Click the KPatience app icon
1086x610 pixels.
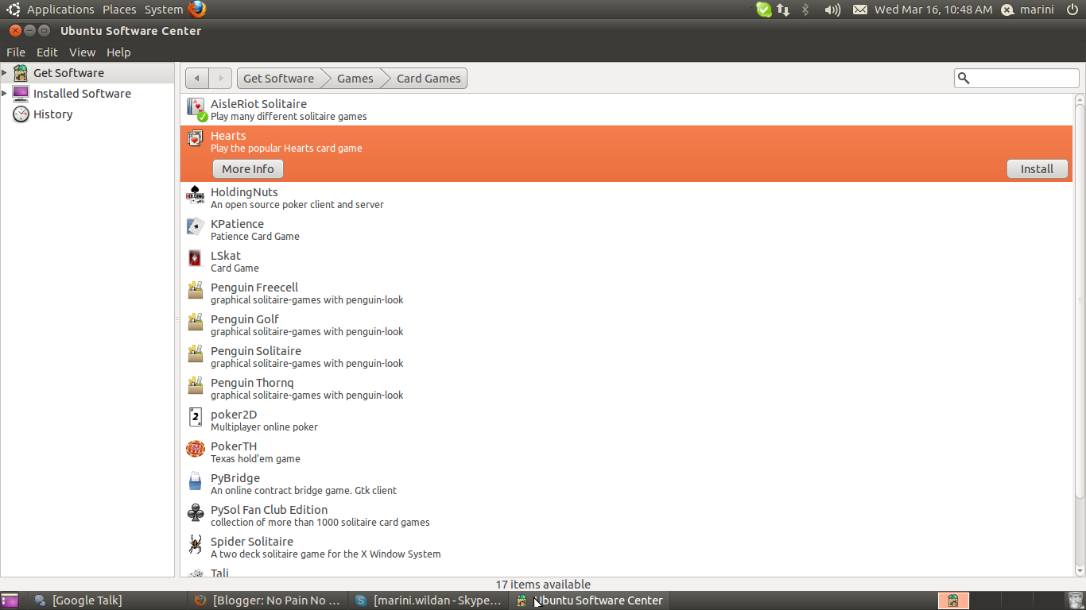(195, 226)
